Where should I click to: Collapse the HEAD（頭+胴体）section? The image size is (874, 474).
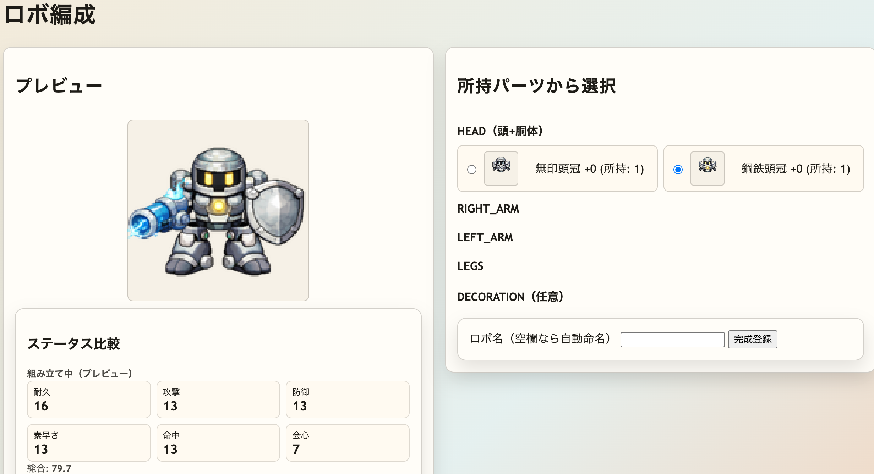[x=500, y=131]
